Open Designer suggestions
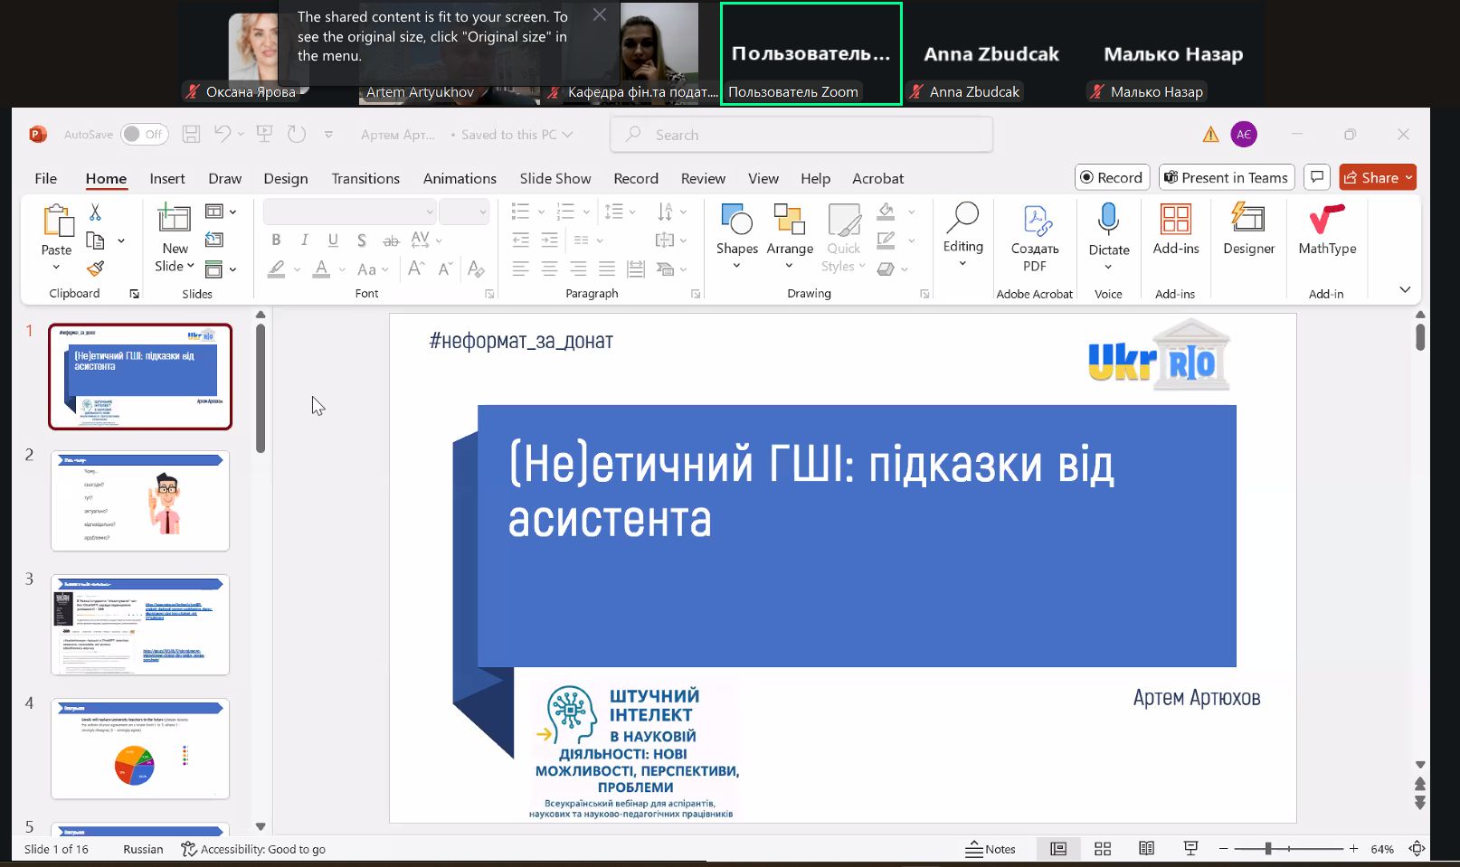This screenshot has width=1460, height=867. click(1247, 230)
